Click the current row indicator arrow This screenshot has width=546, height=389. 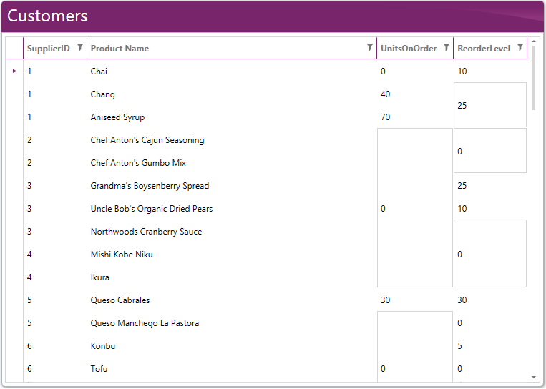pyautogui.click(x=14, y=71)
